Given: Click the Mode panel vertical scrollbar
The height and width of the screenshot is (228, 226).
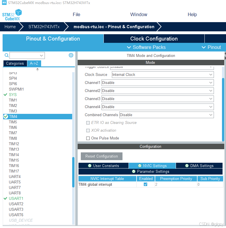Looking at the screenshot, I should coord(223,110).
